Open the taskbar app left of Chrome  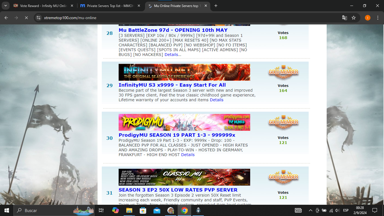pyautogui.click(x=171, y=210)
